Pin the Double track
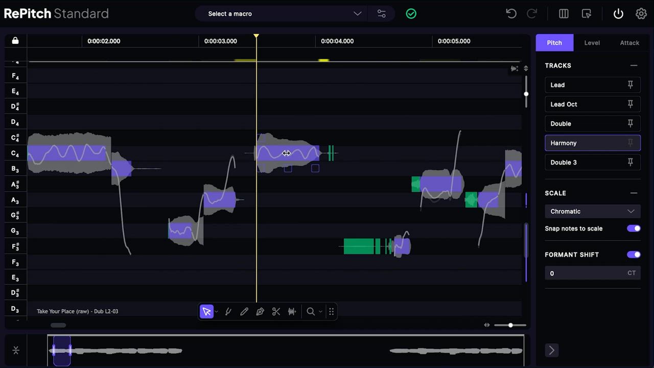Screen dimensions: 654x368 coord(630,124)
